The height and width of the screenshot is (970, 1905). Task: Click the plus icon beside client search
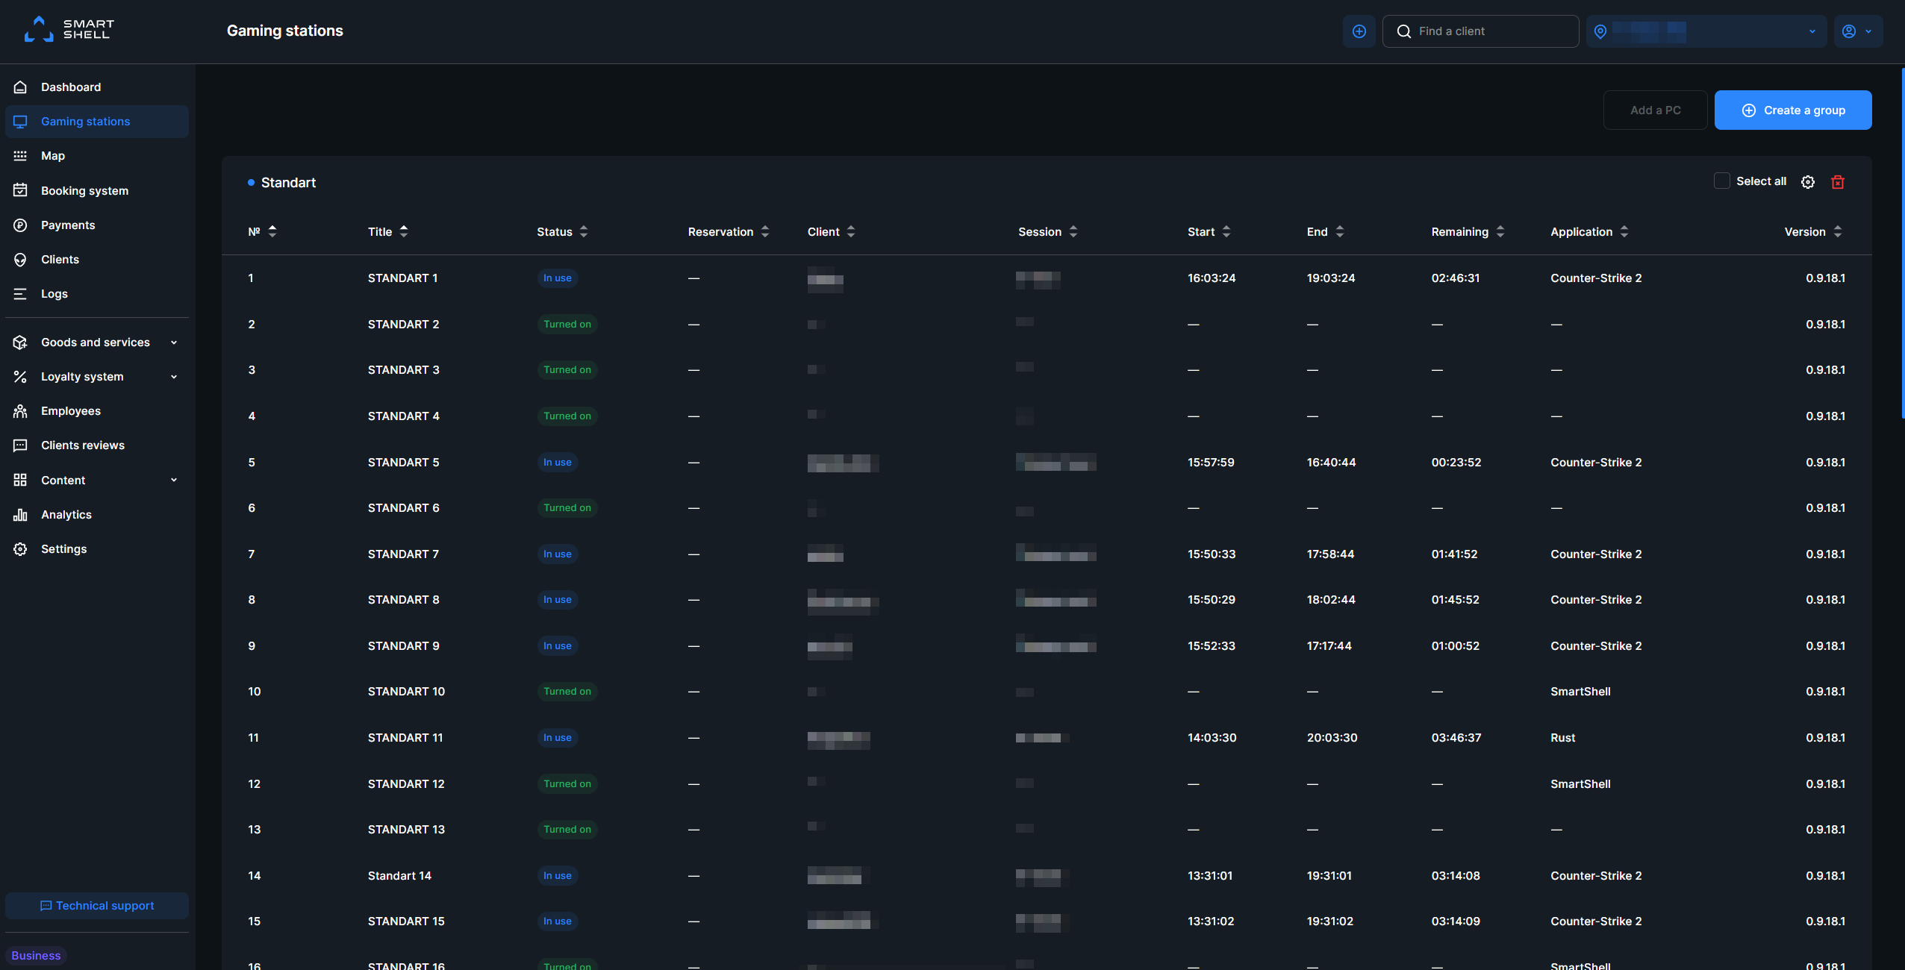(1359, 31)
